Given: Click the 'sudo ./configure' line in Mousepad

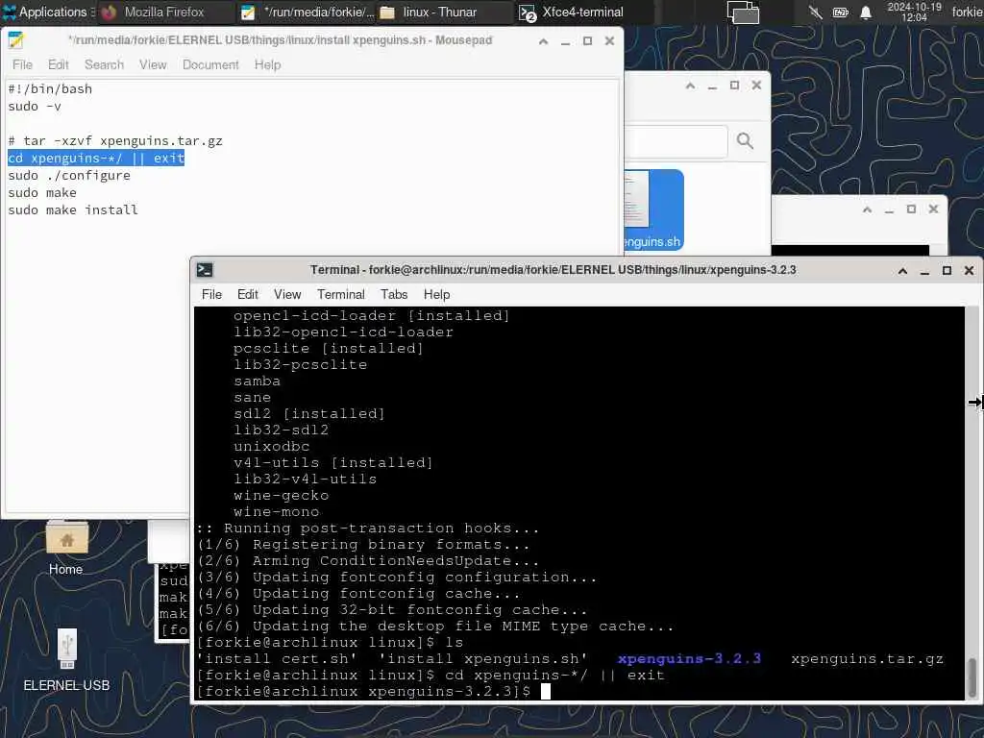Looking at the screenshot, I should click(69, 176).
